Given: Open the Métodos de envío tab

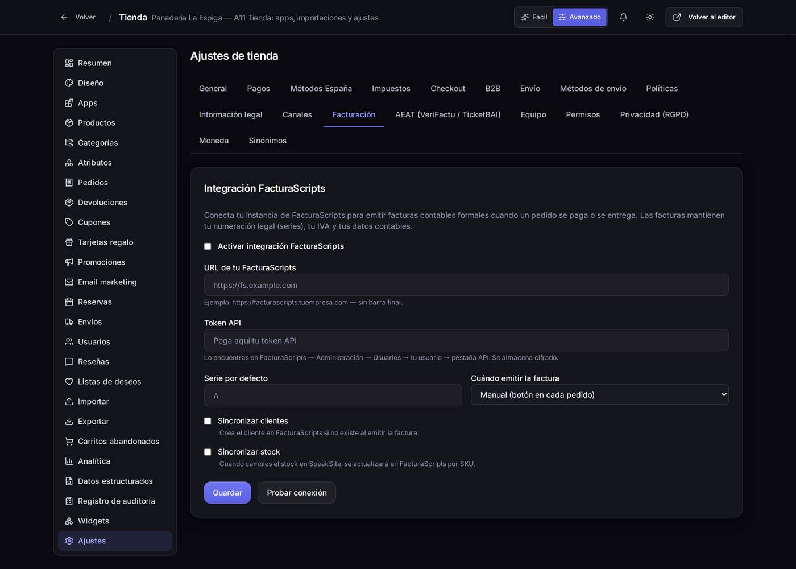Looking at the screenshot, I should pos(593,89).
